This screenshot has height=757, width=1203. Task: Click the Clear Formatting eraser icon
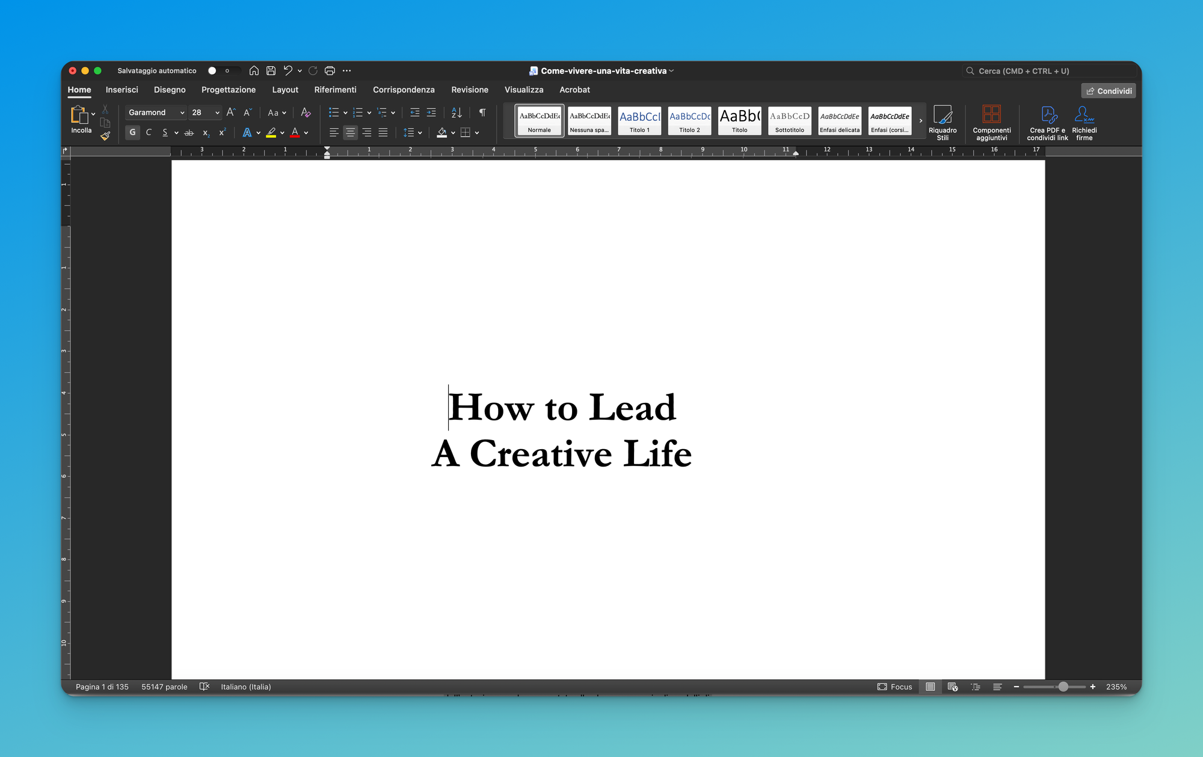click(x=305, y=112)
